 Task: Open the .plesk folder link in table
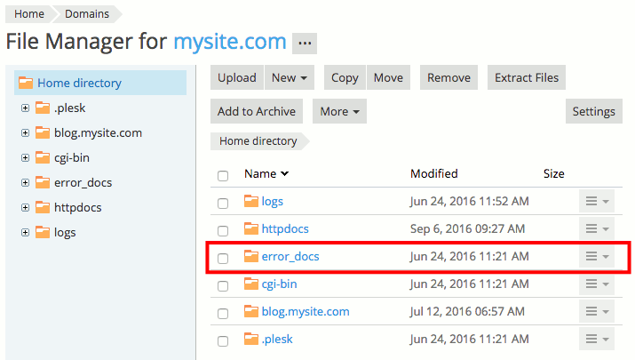(x=277, y=339)
